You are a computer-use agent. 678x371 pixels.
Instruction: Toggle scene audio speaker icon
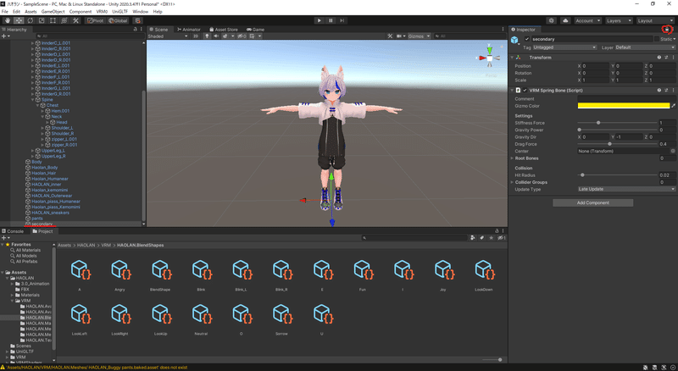coord(216,36)
